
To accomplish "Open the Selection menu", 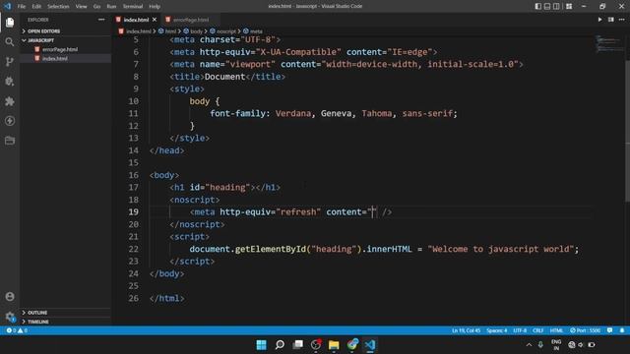I will (58, 6).
